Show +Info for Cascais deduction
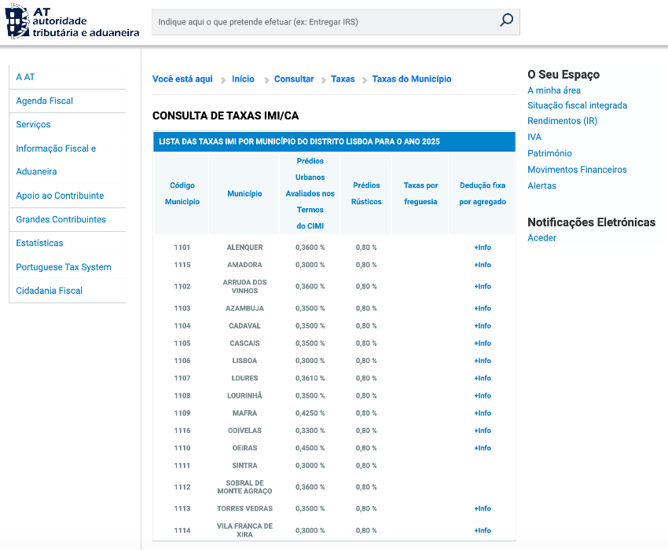The height and width of the screenshot is (550, 668). pos(483,343)
